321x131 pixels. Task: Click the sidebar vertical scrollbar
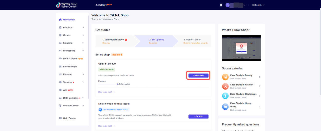(x=88, y=57)
